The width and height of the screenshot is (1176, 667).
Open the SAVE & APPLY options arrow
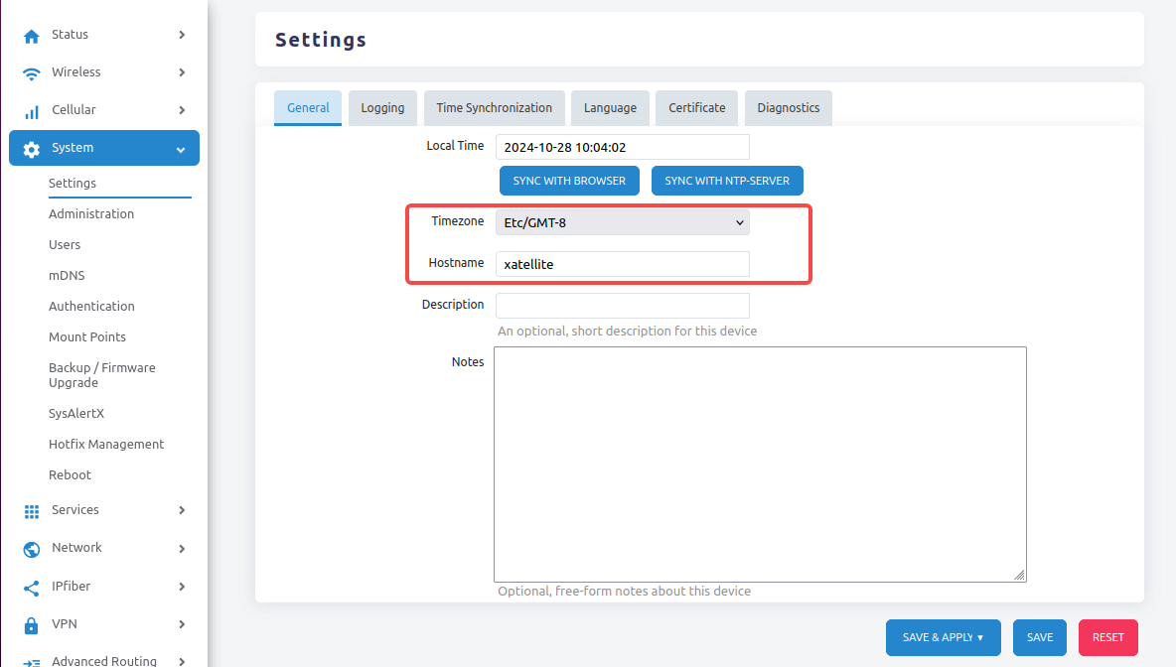click(979, 637)
